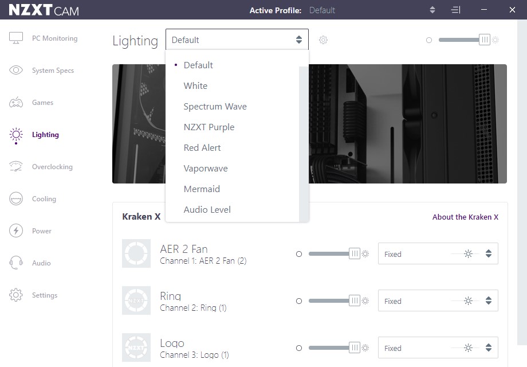
Task: Click the Audio headset icon
Action: tap(16, 263)
